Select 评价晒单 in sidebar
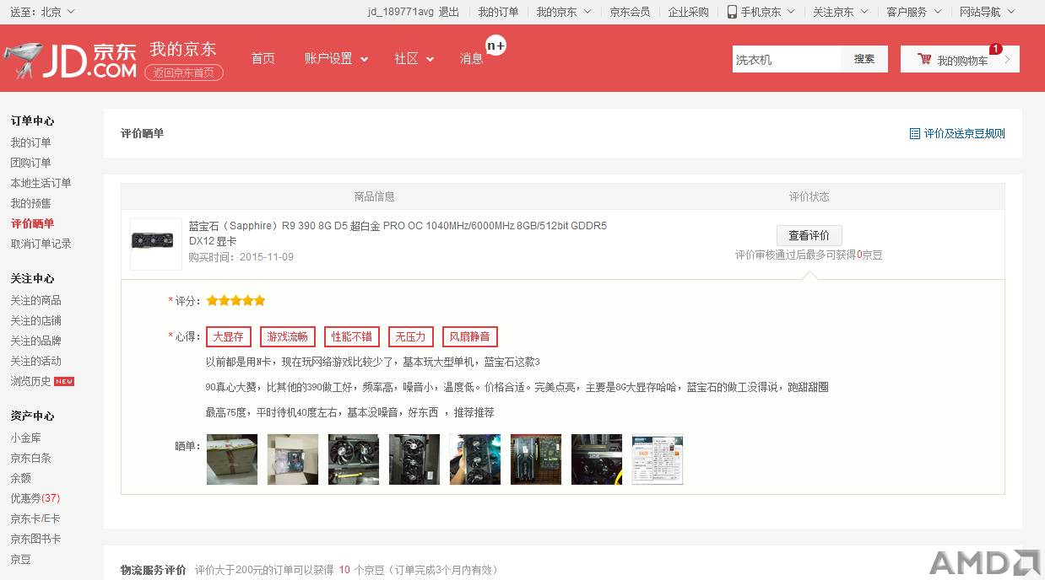The height and width of the screenshot is (580, 1045). [32, 223]
